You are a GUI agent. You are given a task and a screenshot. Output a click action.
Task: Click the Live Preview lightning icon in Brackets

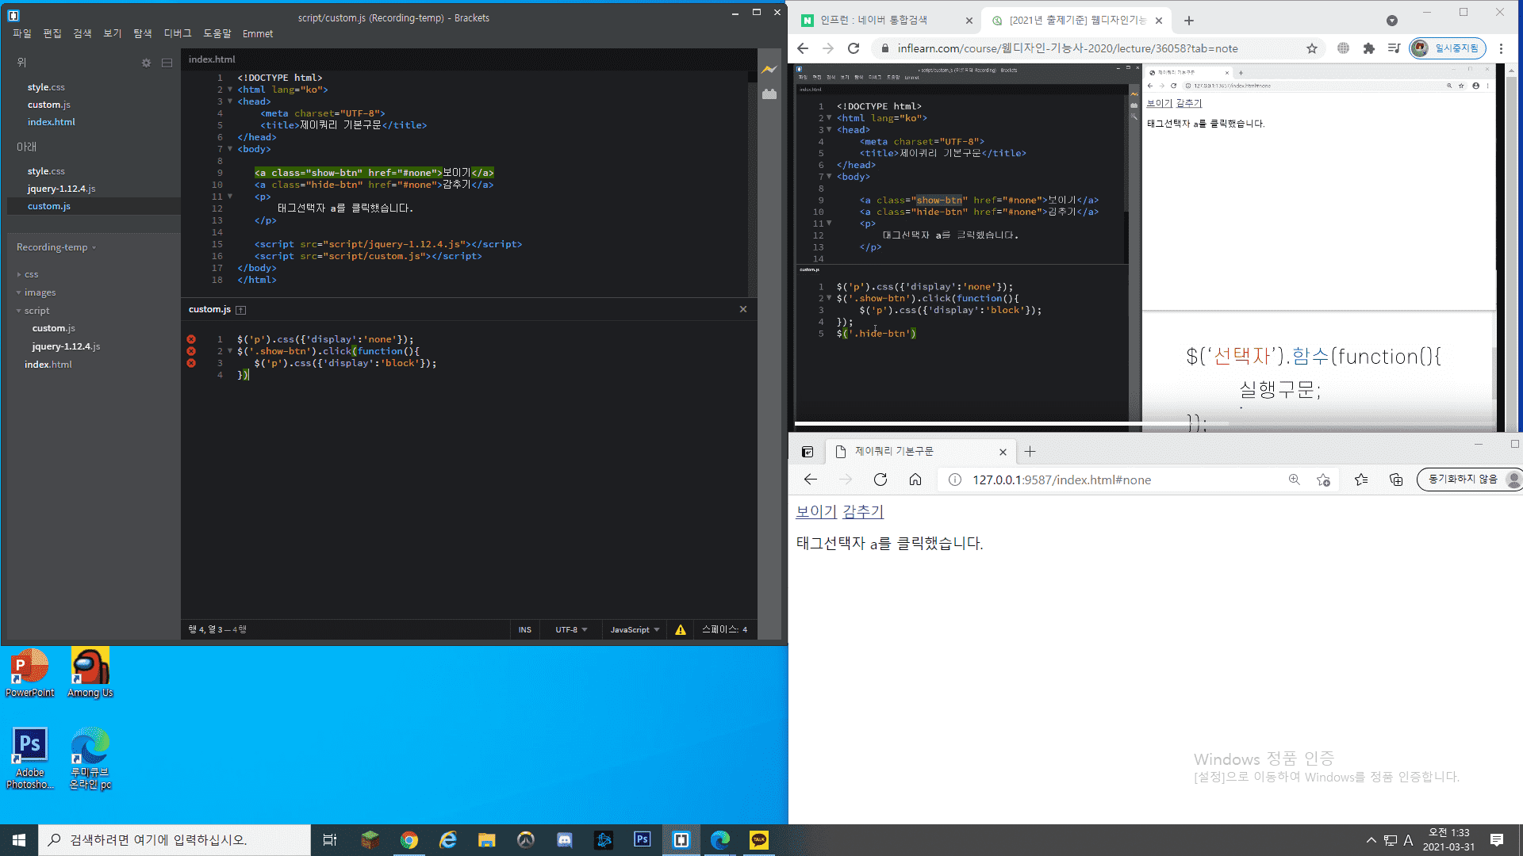point(769,70)
